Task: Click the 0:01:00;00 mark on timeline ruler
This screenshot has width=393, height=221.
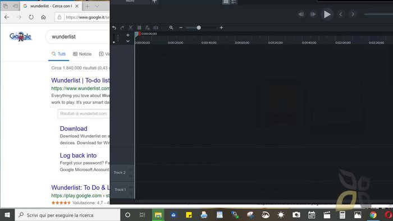Action: 242,43
